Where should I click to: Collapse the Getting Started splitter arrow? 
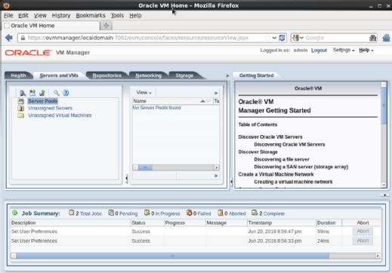231,181
